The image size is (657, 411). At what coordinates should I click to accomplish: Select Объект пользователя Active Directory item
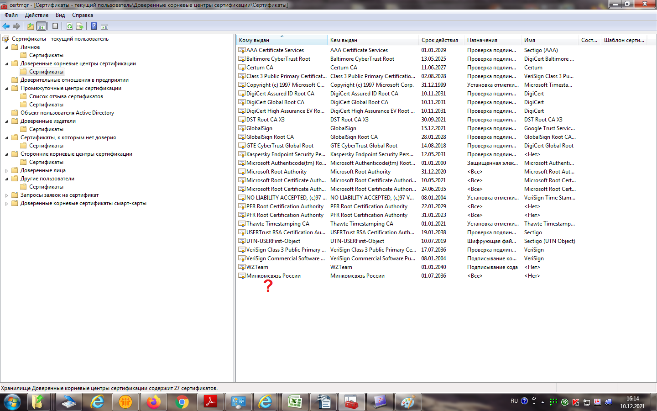pos(67,113)
